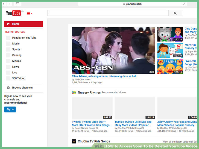
Task: Focus the YouTube search box
Action: pos(108,13)
